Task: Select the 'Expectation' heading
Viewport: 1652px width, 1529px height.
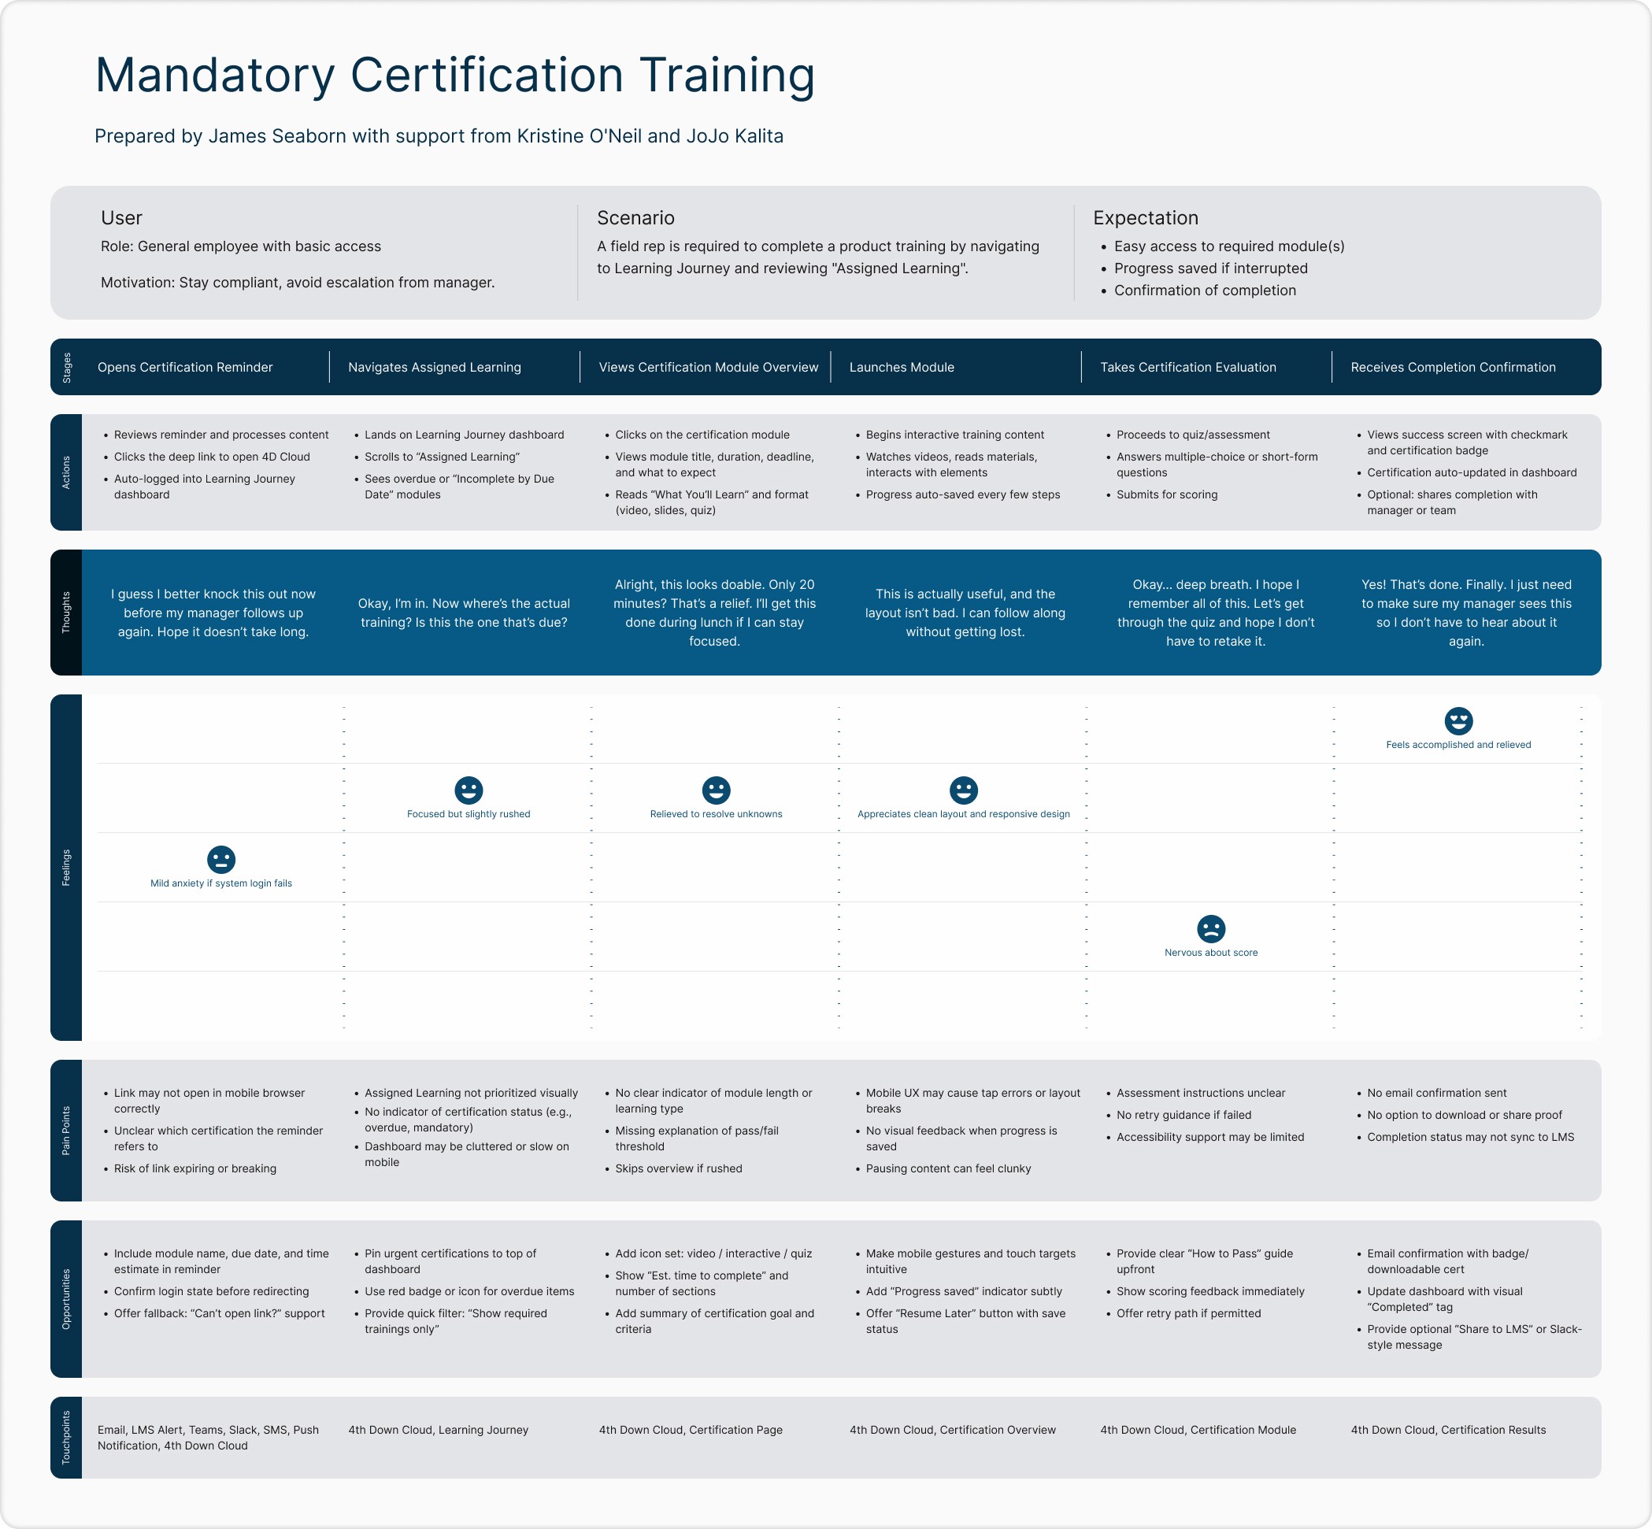Action: (x=1145, y=217)
